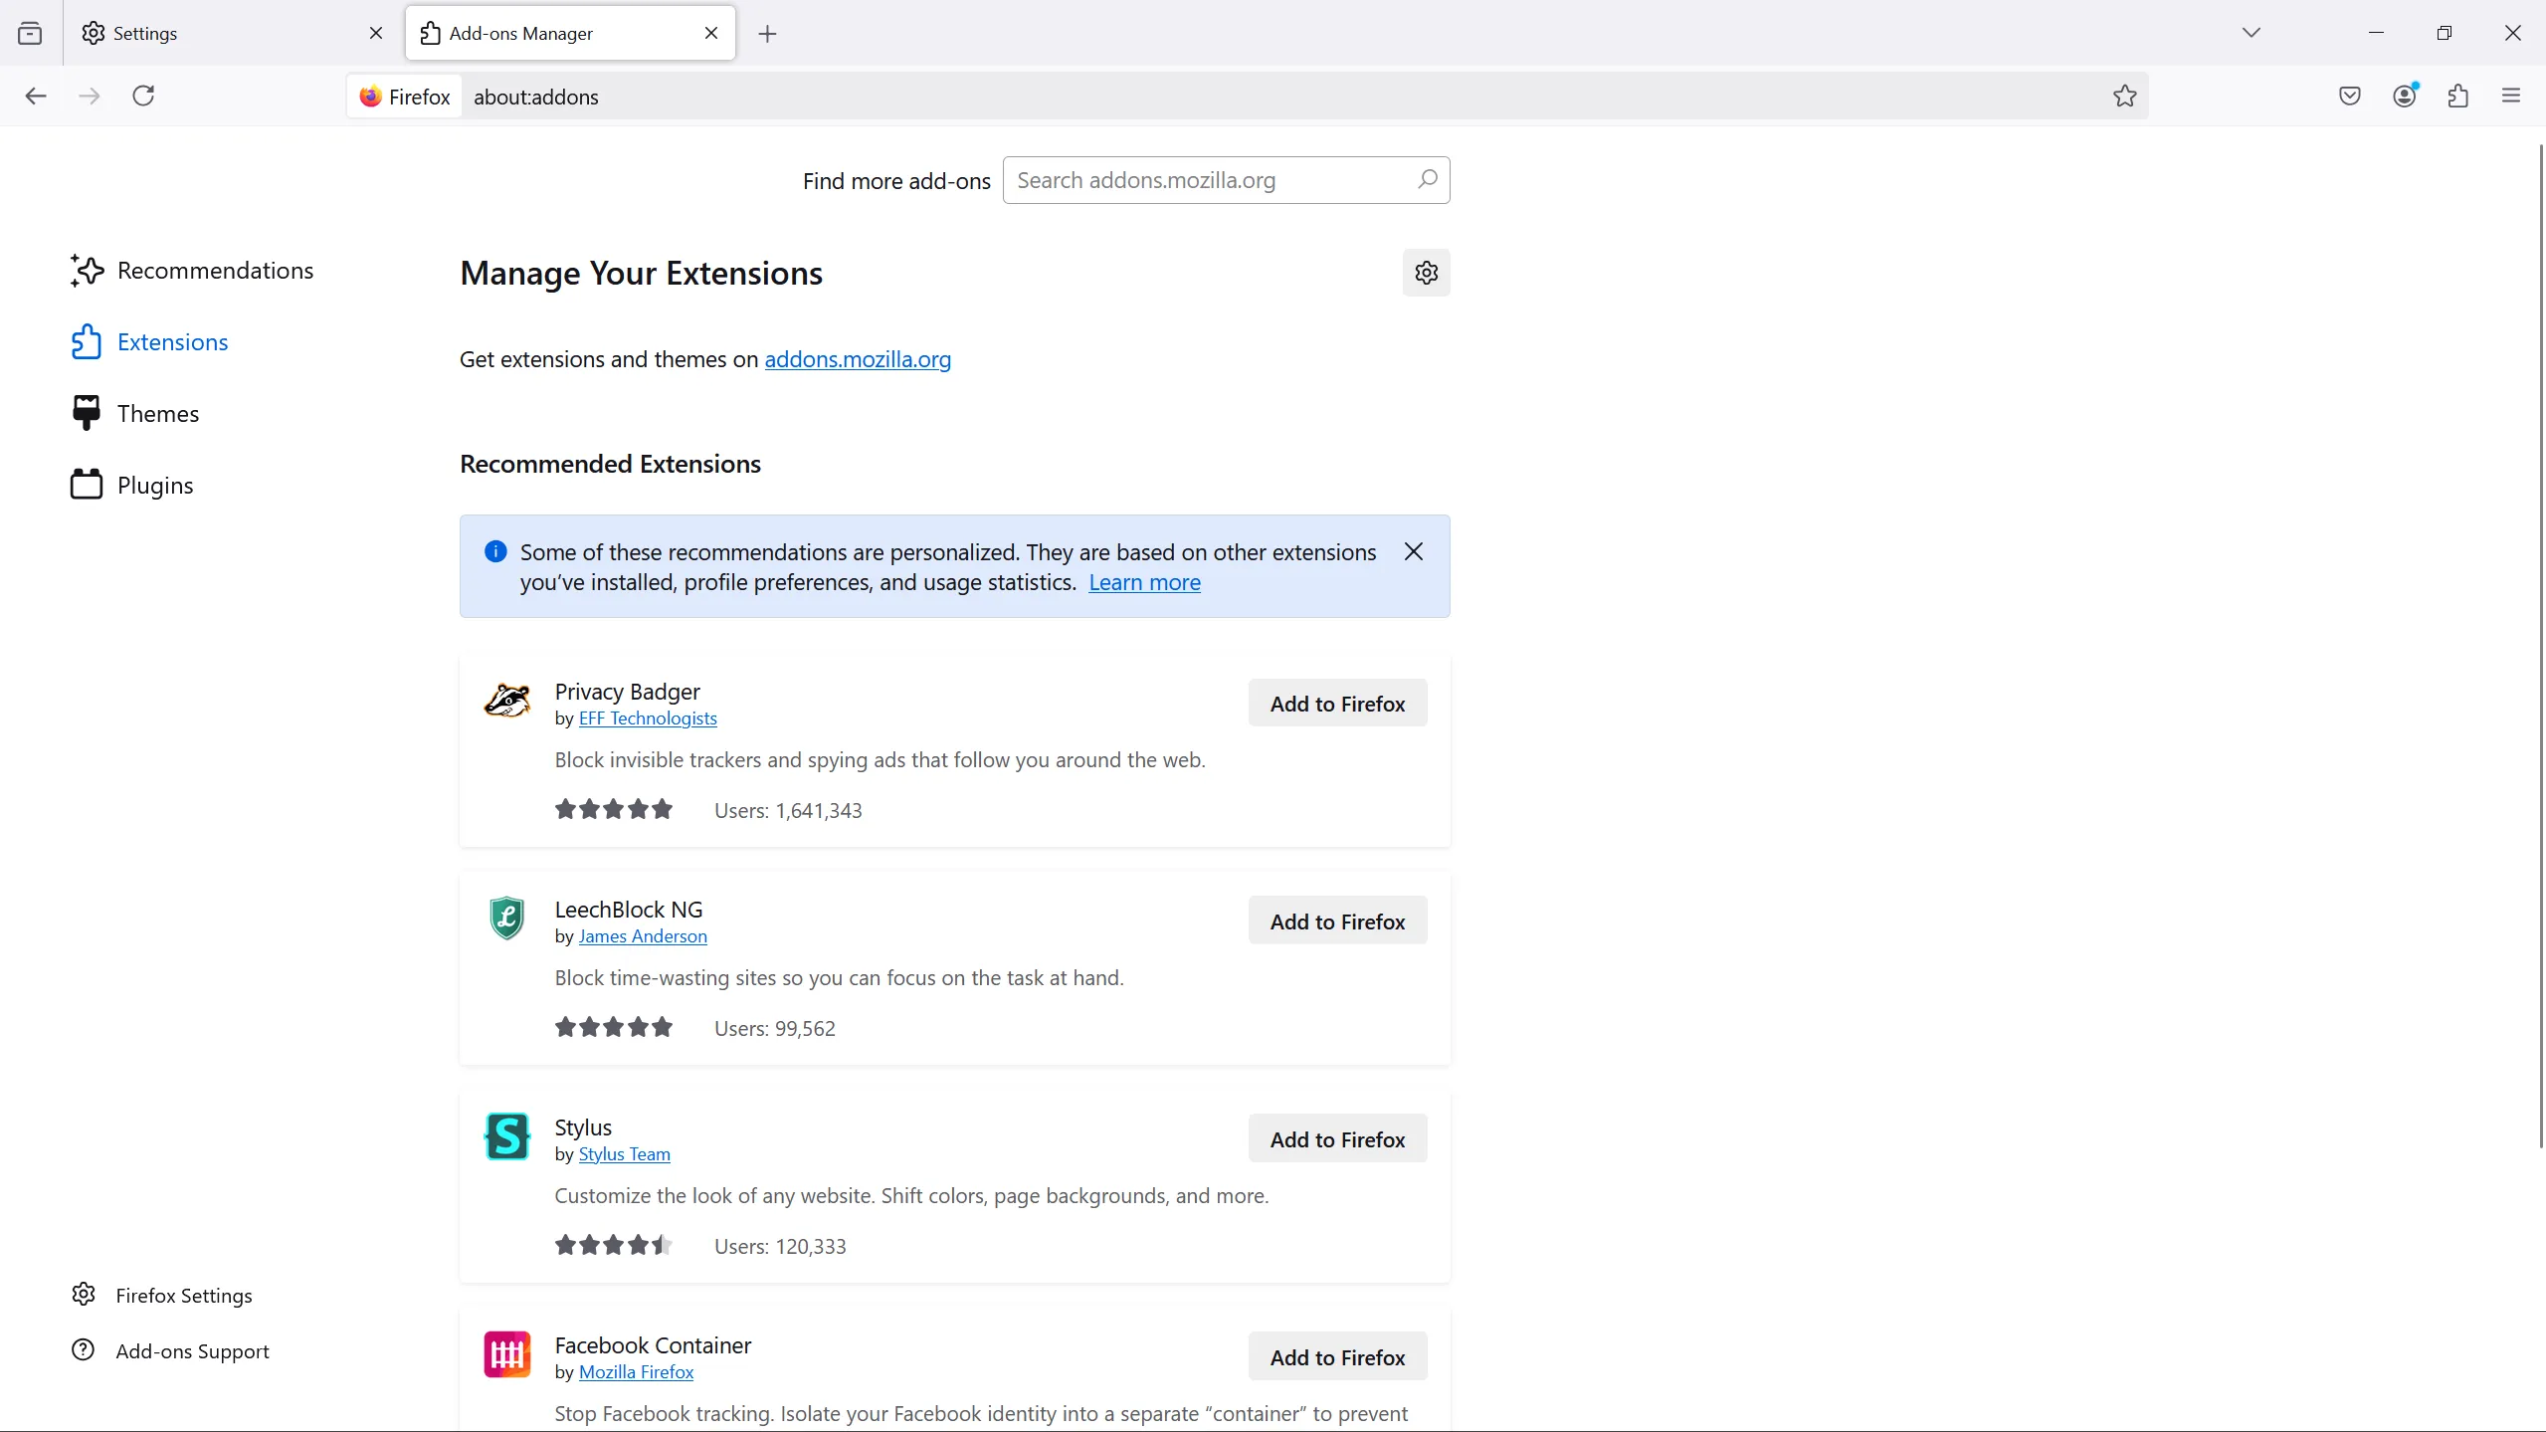Open Themes in the sidebar
The image size is (2546, 1432).
point(135,414)
